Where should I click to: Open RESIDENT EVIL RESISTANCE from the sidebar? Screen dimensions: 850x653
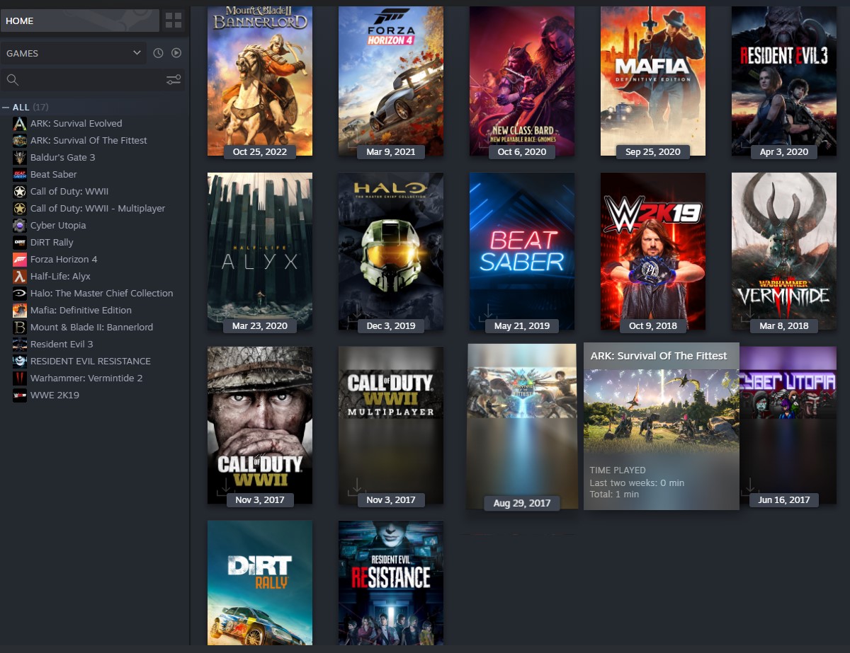pos(90,362)
